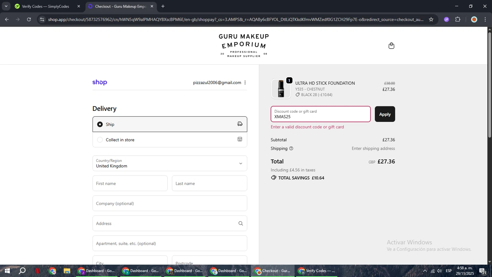Switch to Checkout - Gur... taskbar window
Viewport: 492px width, 277px height.
pos(273,271)
